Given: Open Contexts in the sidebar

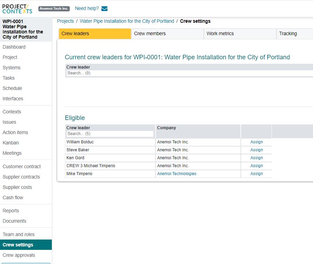Looking at the screenshot, I should [12, 112].
